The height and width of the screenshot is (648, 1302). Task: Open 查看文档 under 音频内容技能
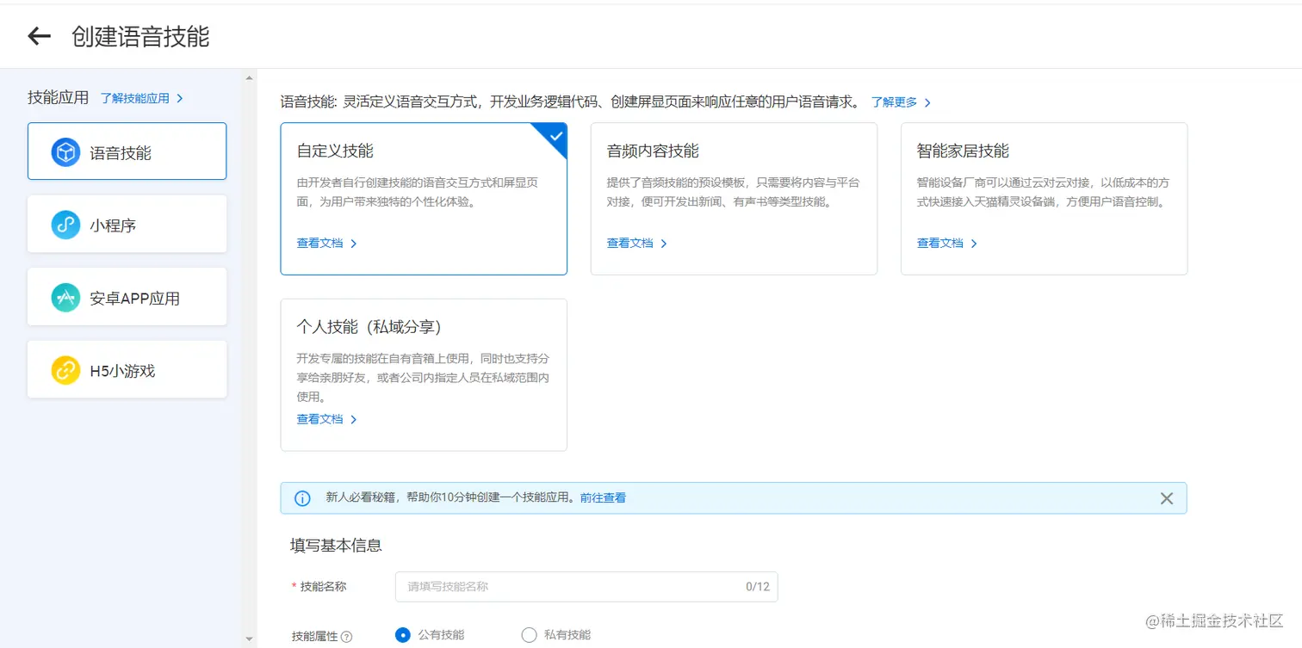tap(636, 244)
